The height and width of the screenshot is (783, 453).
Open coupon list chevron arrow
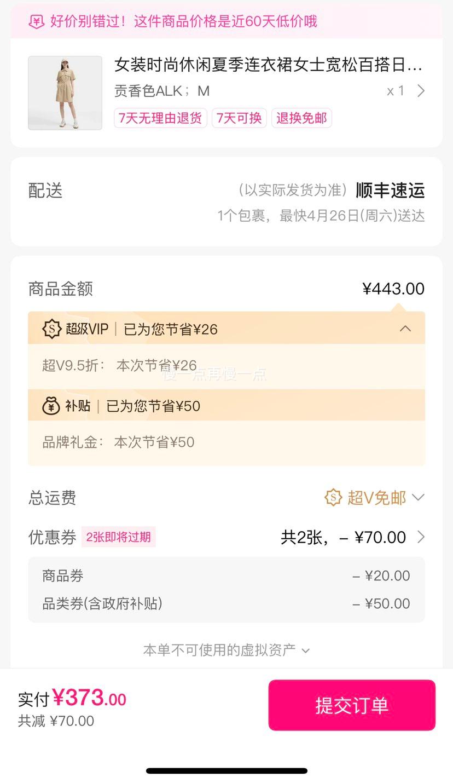421,537
